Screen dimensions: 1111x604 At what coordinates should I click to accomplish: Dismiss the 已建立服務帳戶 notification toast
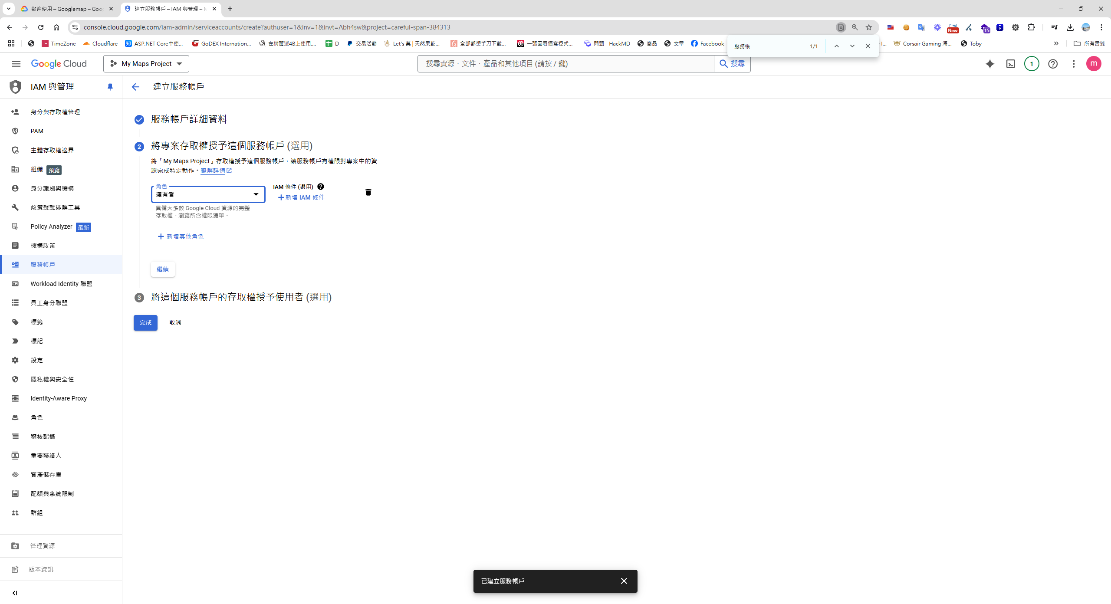pyautogui.click(x=624, y=581)
